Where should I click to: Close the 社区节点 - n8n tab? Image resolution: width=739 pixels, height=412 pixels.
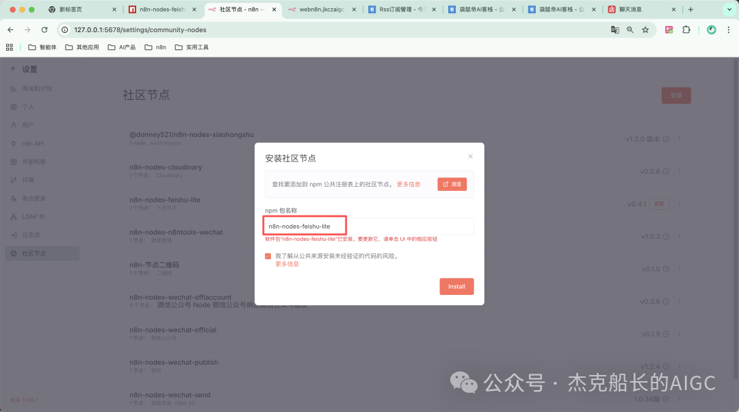click(x=274, y=10)
